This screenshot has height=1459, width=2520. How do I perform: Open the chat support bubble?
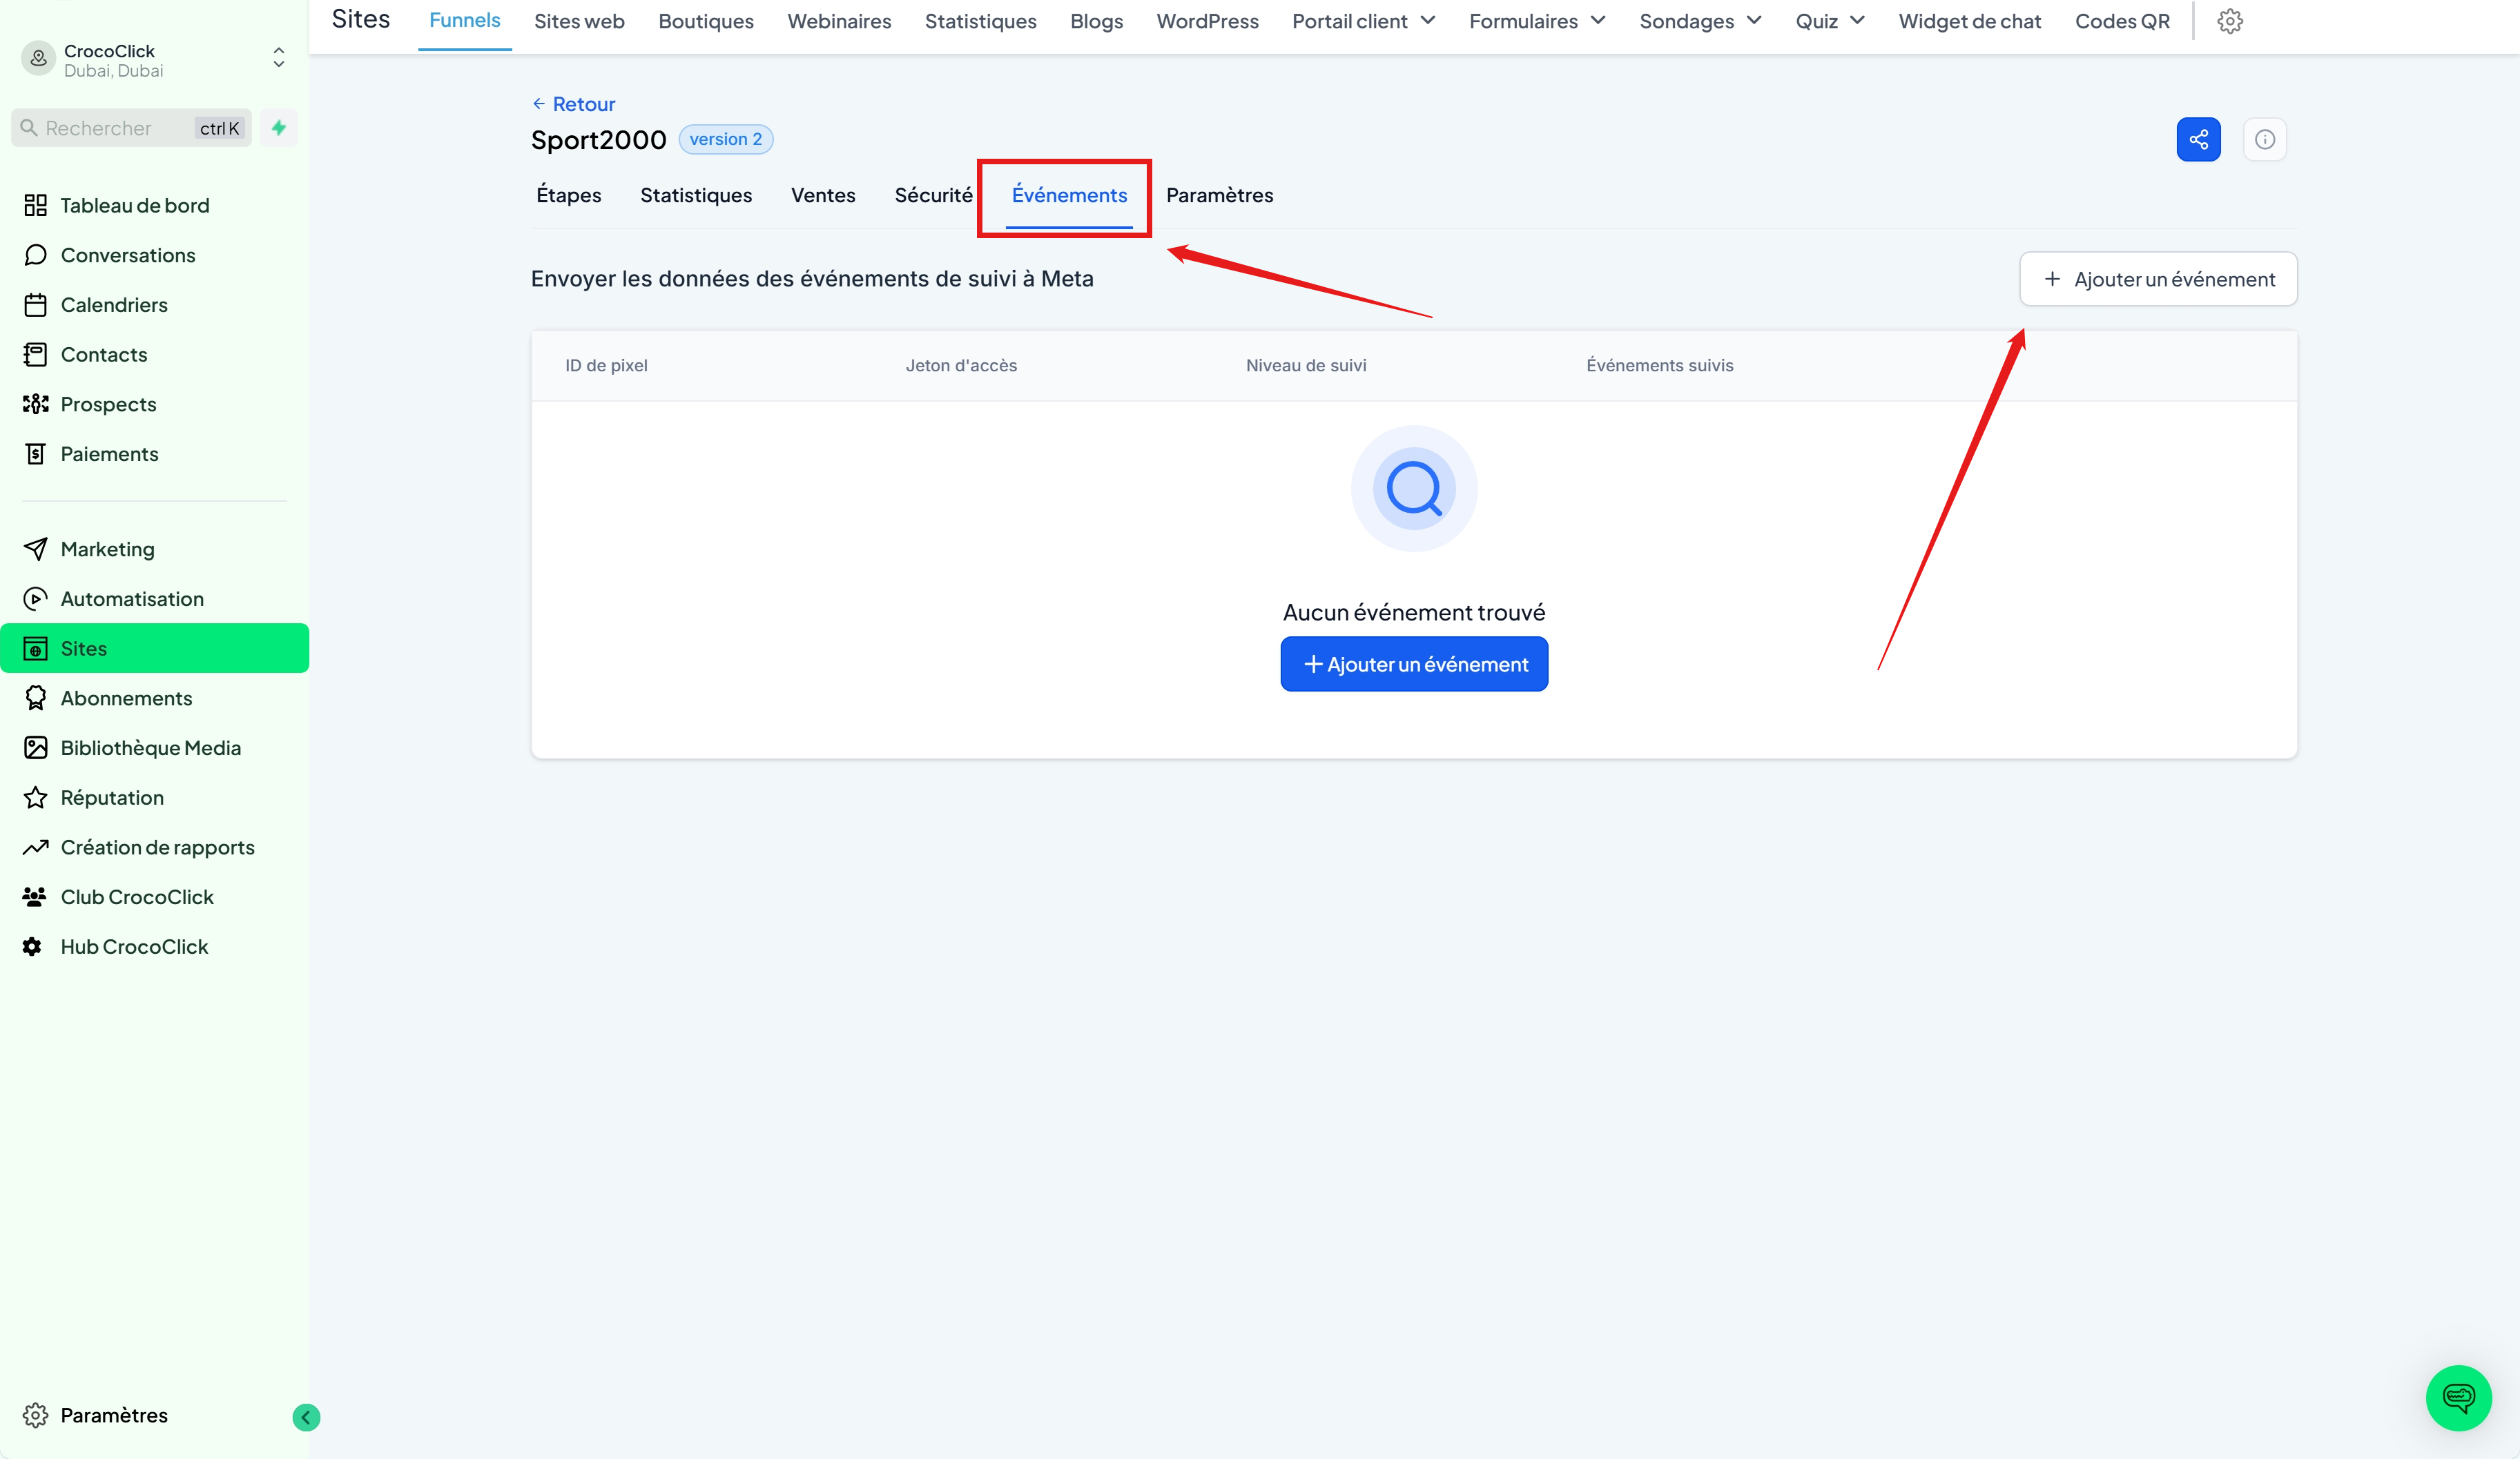coord(2458,1398)
